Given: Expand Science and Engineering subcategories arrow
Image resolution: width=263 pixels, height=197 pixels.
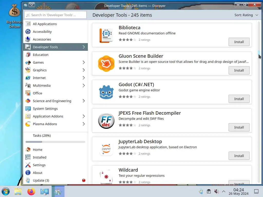Looking at the screenshot, I should pyautogui.click(x=84, y=101).
